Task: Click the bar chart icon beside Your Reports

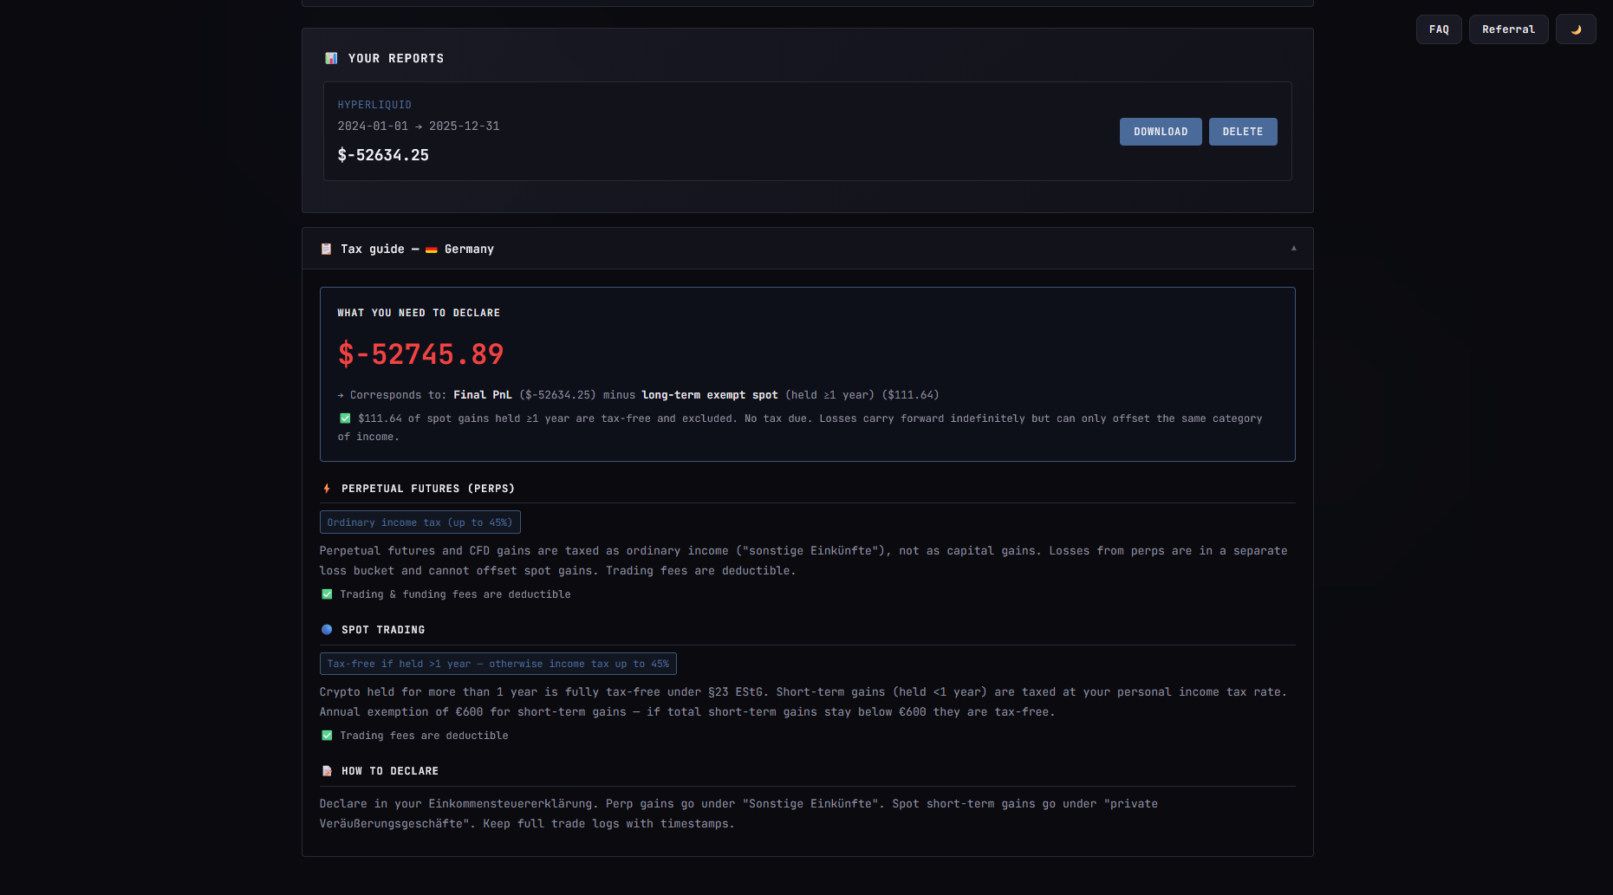Action: 331,58
